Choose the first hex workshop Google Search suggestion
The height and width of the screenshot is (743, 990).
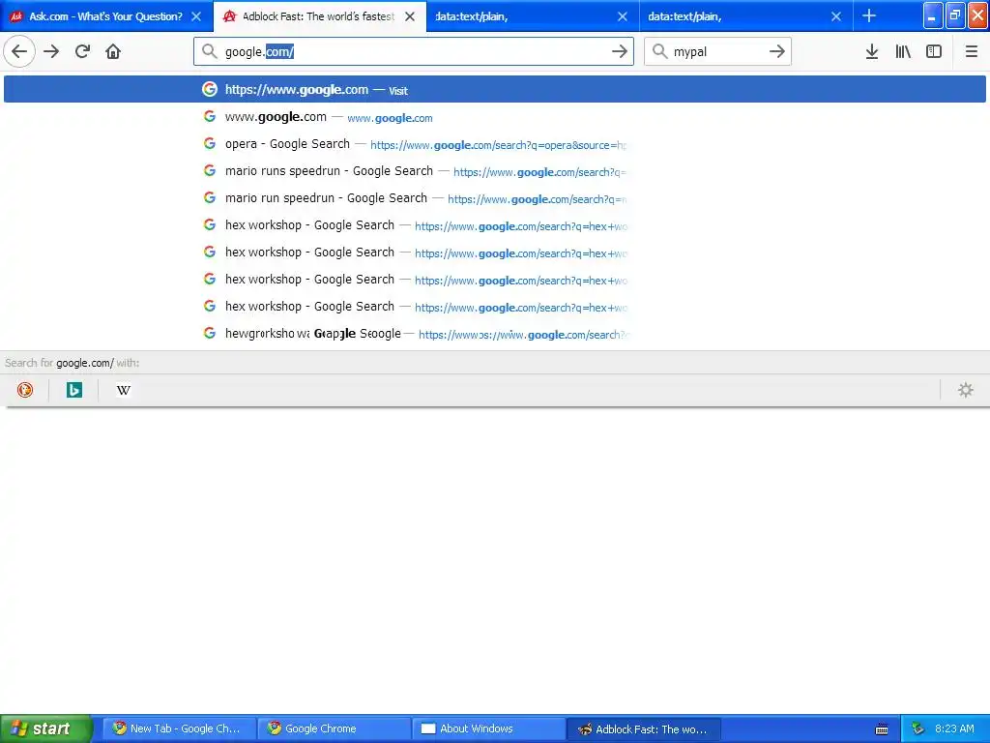[495, 225]
